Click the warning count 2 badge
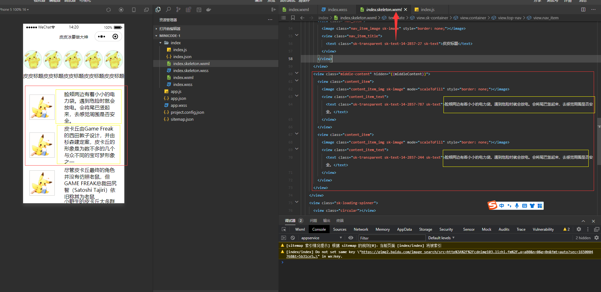The height and width of the screenshot is (292, 601). 567,229
